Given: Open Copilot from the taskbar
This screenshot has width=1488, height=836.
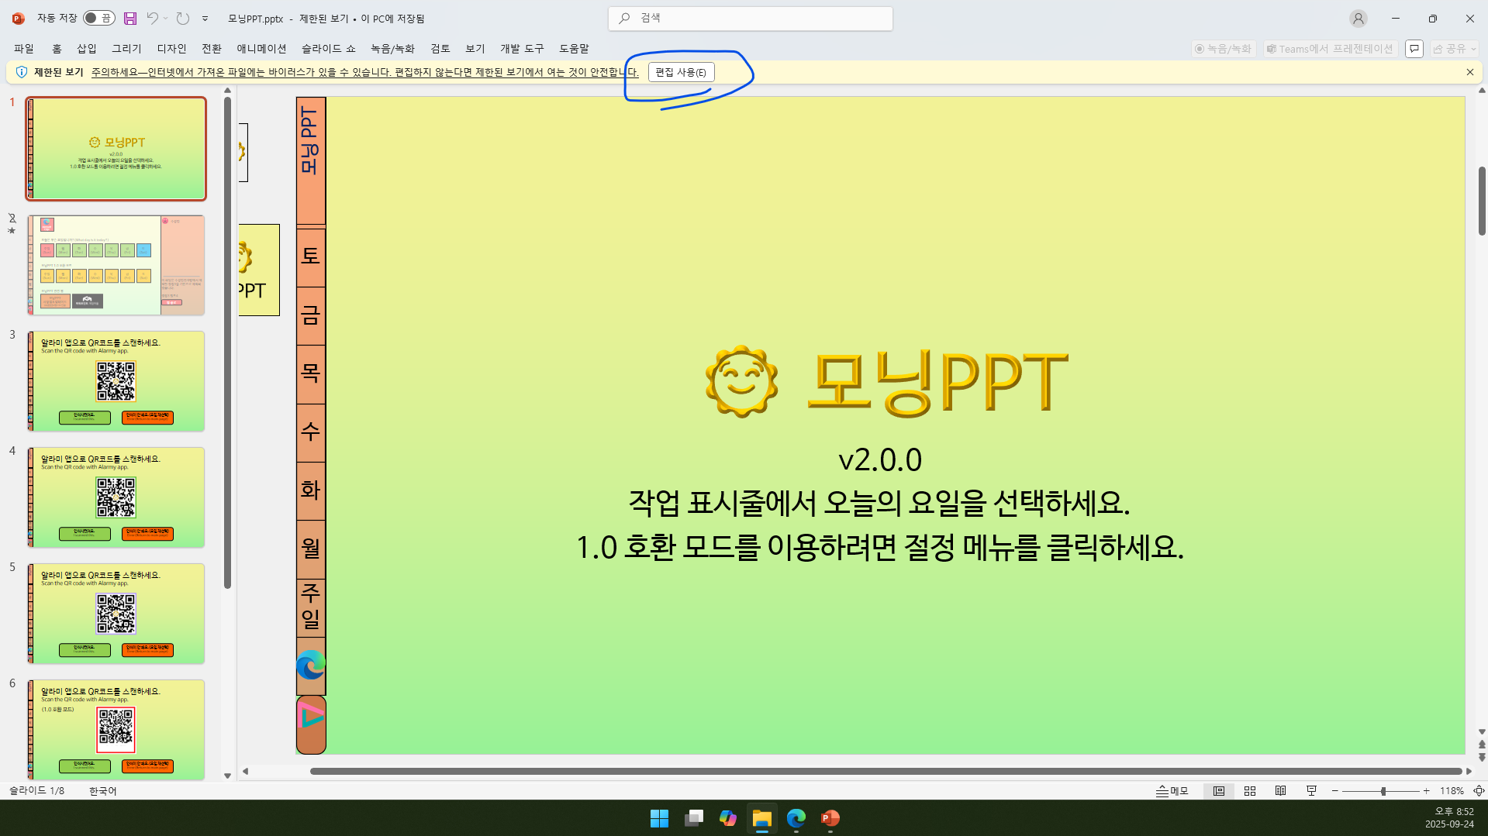Looking at the screenshot, I should [x=727, y=818].
